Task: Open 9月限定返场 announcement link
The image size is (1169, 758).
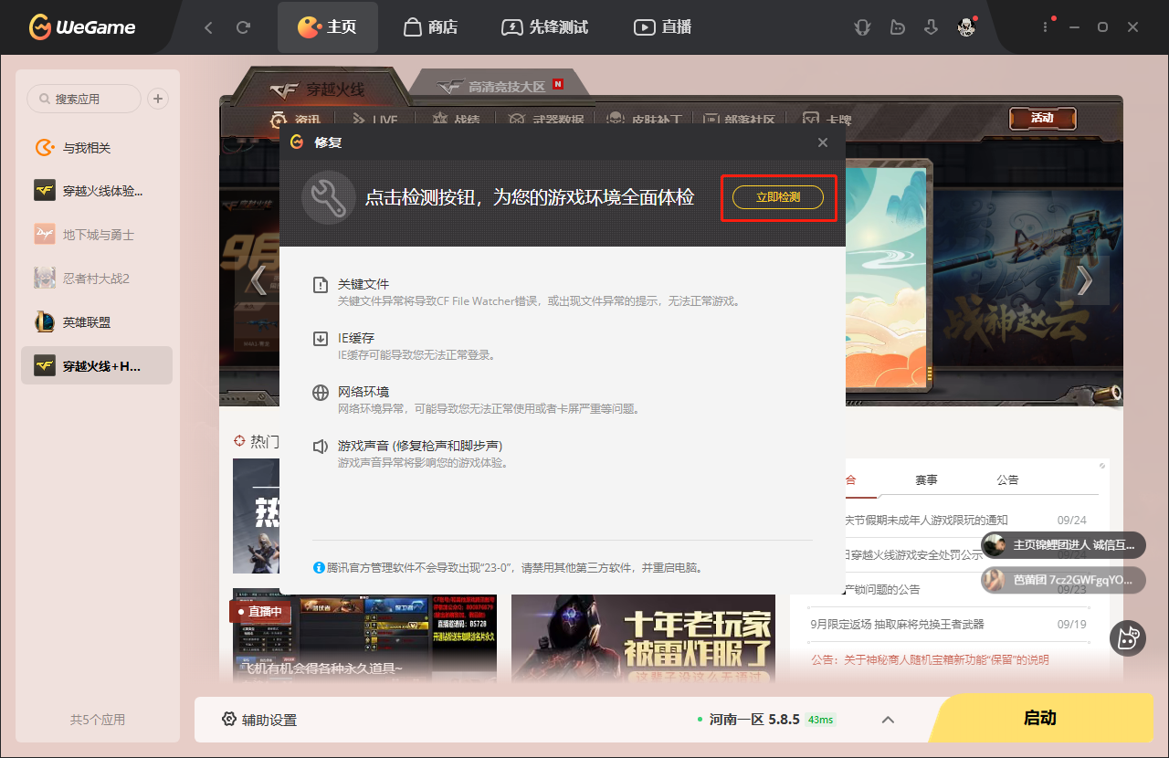Action: (x=898, y=624)
